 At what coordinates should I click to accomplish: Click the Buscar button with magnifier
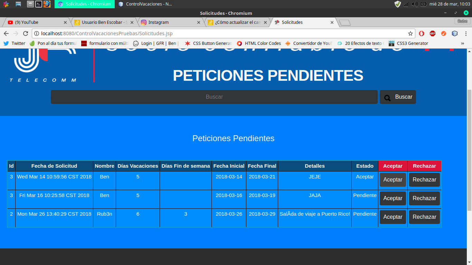point(398,97)
